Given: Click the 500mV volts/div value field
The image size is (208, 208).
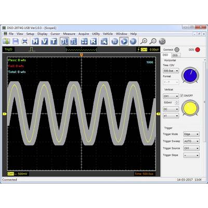Looking at the screenshot, I should (x=169, y=102).
